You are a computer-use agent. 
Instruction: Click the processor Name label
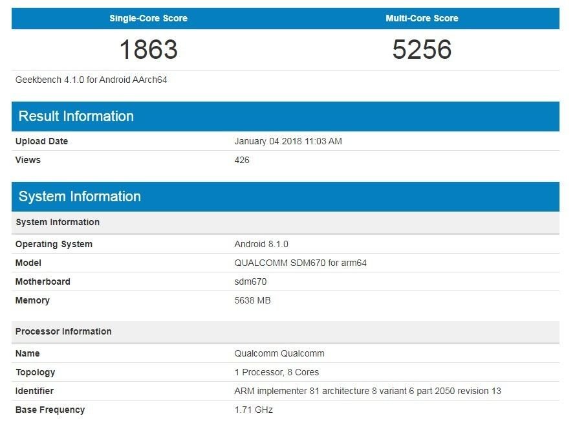pos(27,353)
